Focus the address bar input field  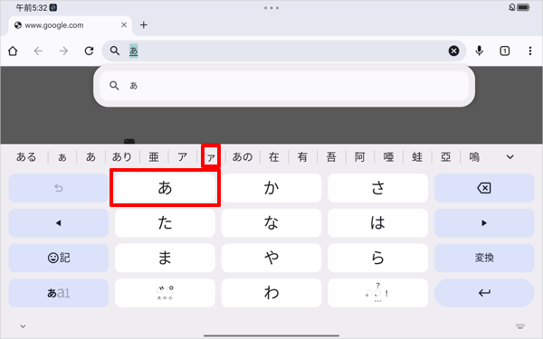click(284, 52)
